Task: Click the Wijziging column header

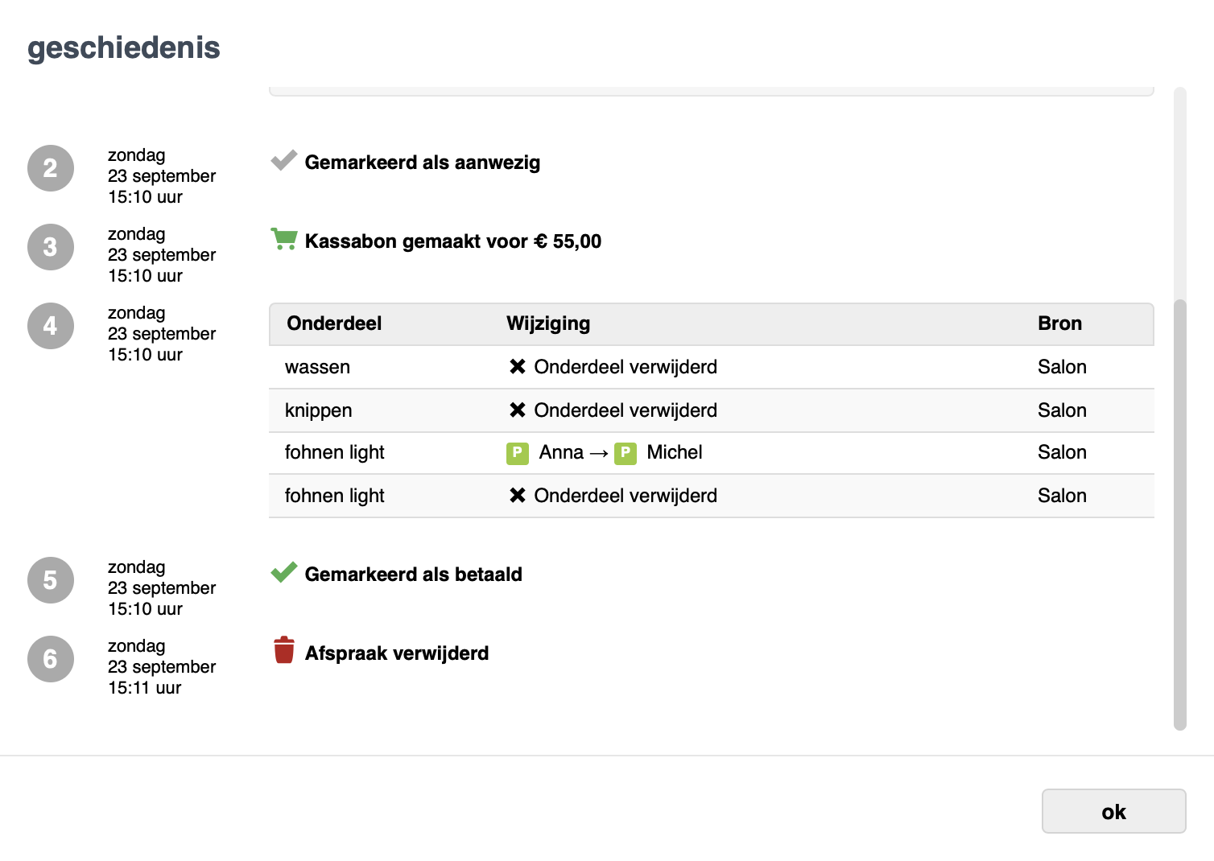Action: tap(547, 323)
